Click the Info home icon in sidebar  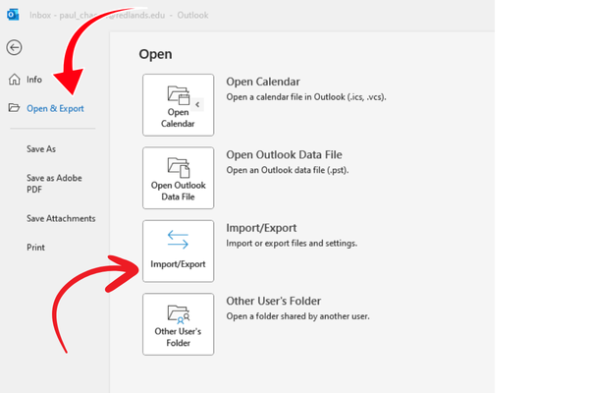click(13, 79)
